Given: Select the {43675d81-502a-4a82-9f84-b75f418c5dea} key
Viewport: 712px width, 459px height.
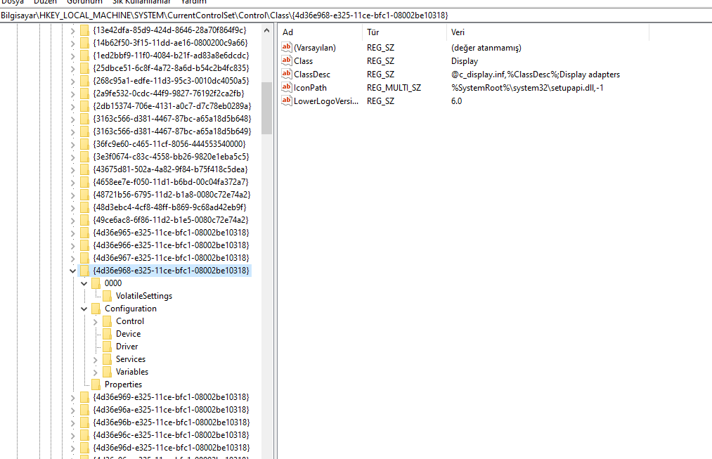Looking at the screenshot, I should 170,169.
